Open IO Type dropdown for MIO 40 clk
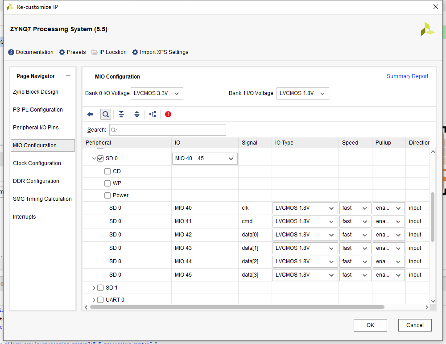 [x=305, y=208]
